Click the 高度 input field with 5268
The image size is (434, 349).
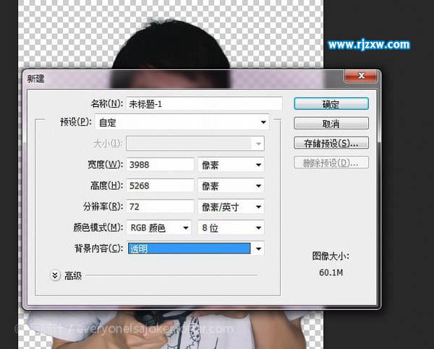(160, 186)
